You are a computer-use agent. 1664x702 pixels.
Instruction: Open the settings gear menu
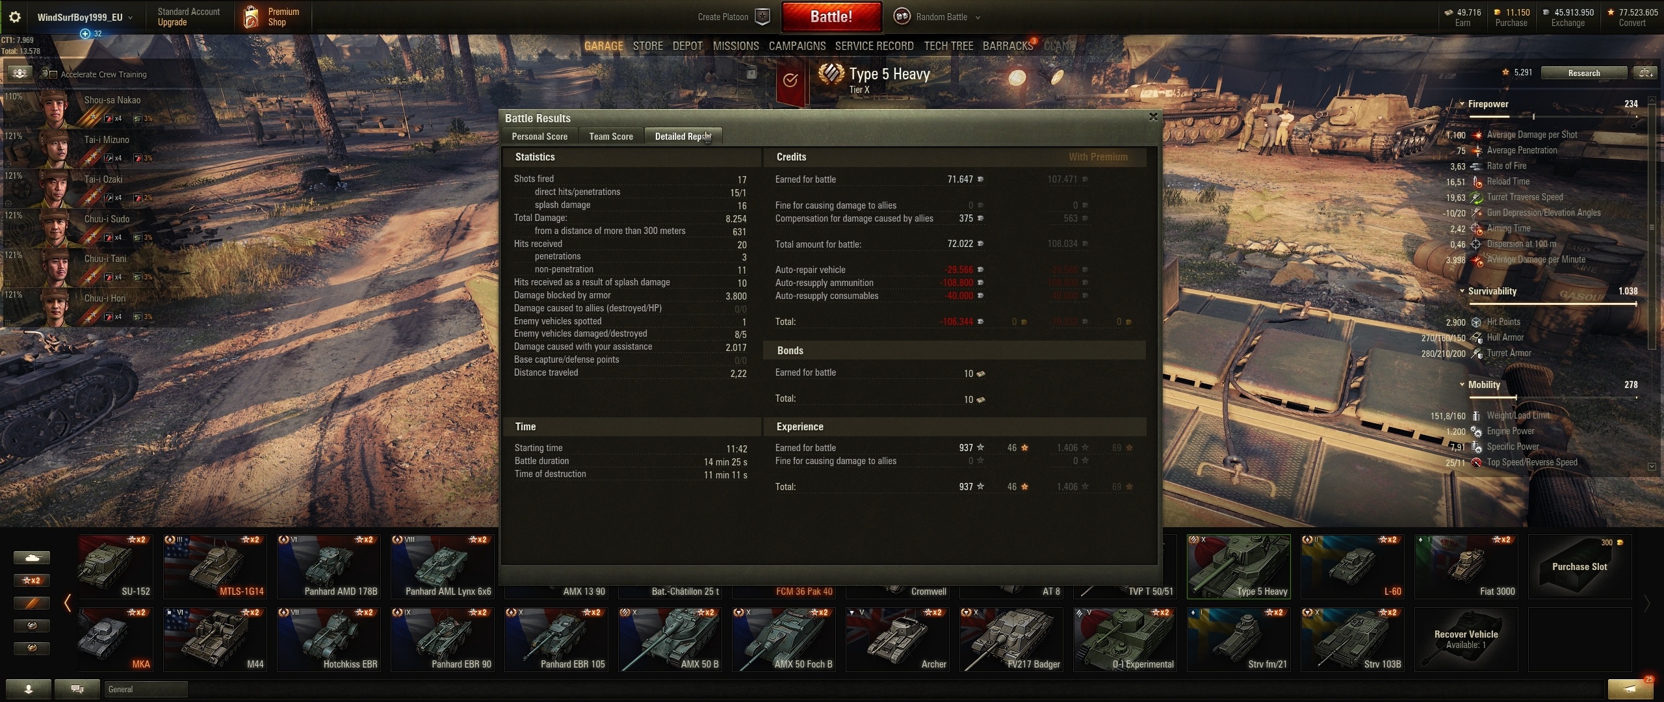coord(15,18)
